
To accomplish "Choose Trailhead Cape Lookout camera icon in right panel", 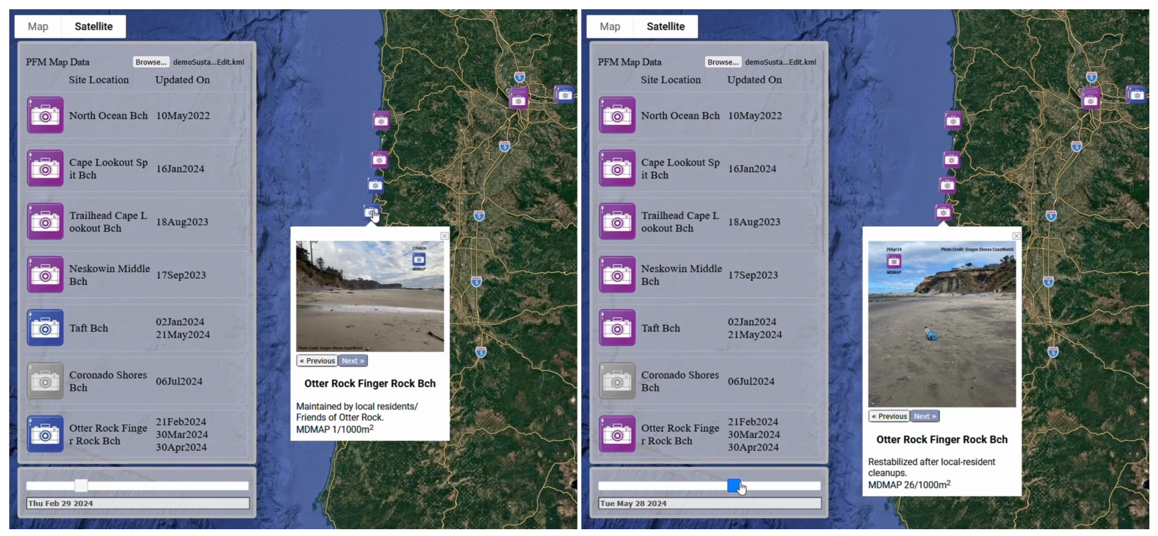I will [617, 221].
